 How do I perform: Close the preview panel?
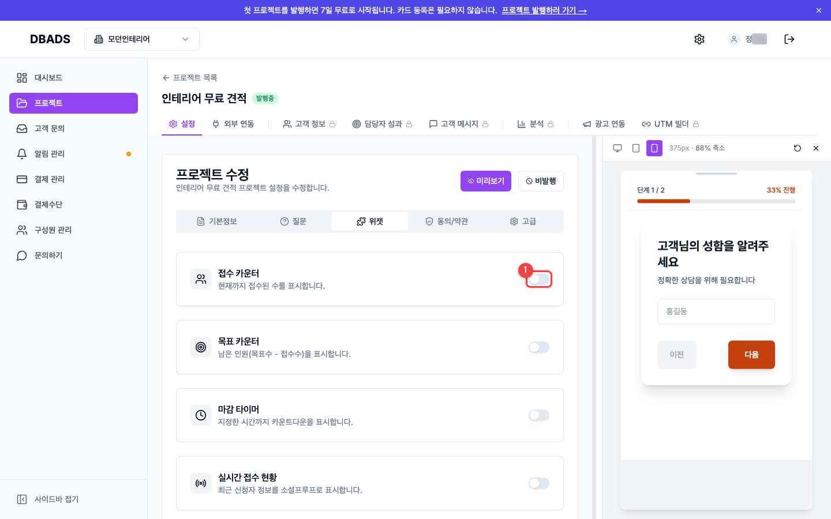coord(816,148)
